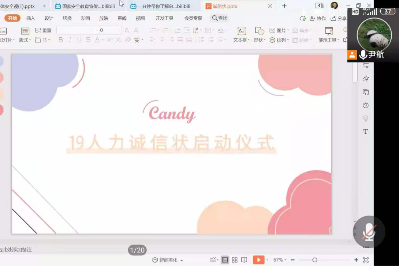Open the 形状 shapes tool

pyautogui.click(x=260, y=35)
